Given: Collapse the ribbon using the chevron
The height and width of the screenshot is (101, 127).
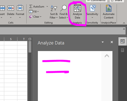Looking at the screenshot, I should (124, 23).
